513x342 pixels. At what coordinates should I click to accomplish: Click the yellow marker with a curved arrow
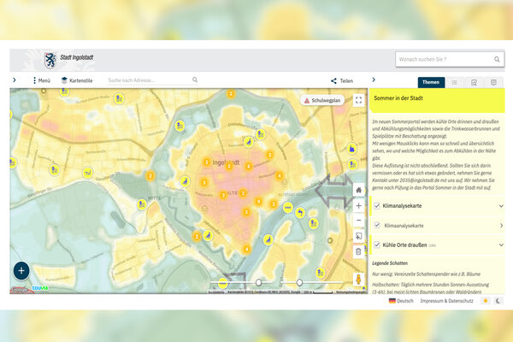tap(300, 213)
